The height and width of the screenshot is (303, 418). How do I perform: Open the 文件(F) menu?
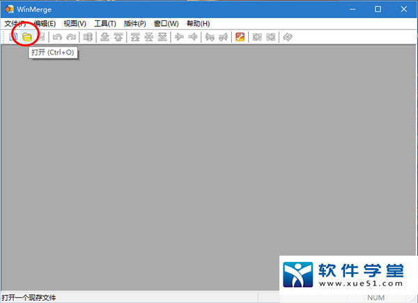(15, 24)
